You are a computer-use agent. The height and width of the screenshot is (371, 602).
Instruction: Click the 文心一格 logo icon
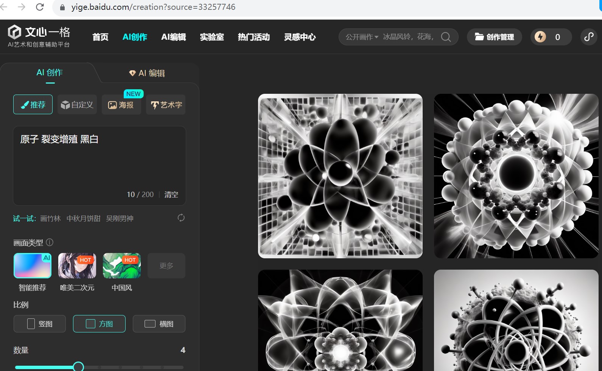(x=14, y=32)
